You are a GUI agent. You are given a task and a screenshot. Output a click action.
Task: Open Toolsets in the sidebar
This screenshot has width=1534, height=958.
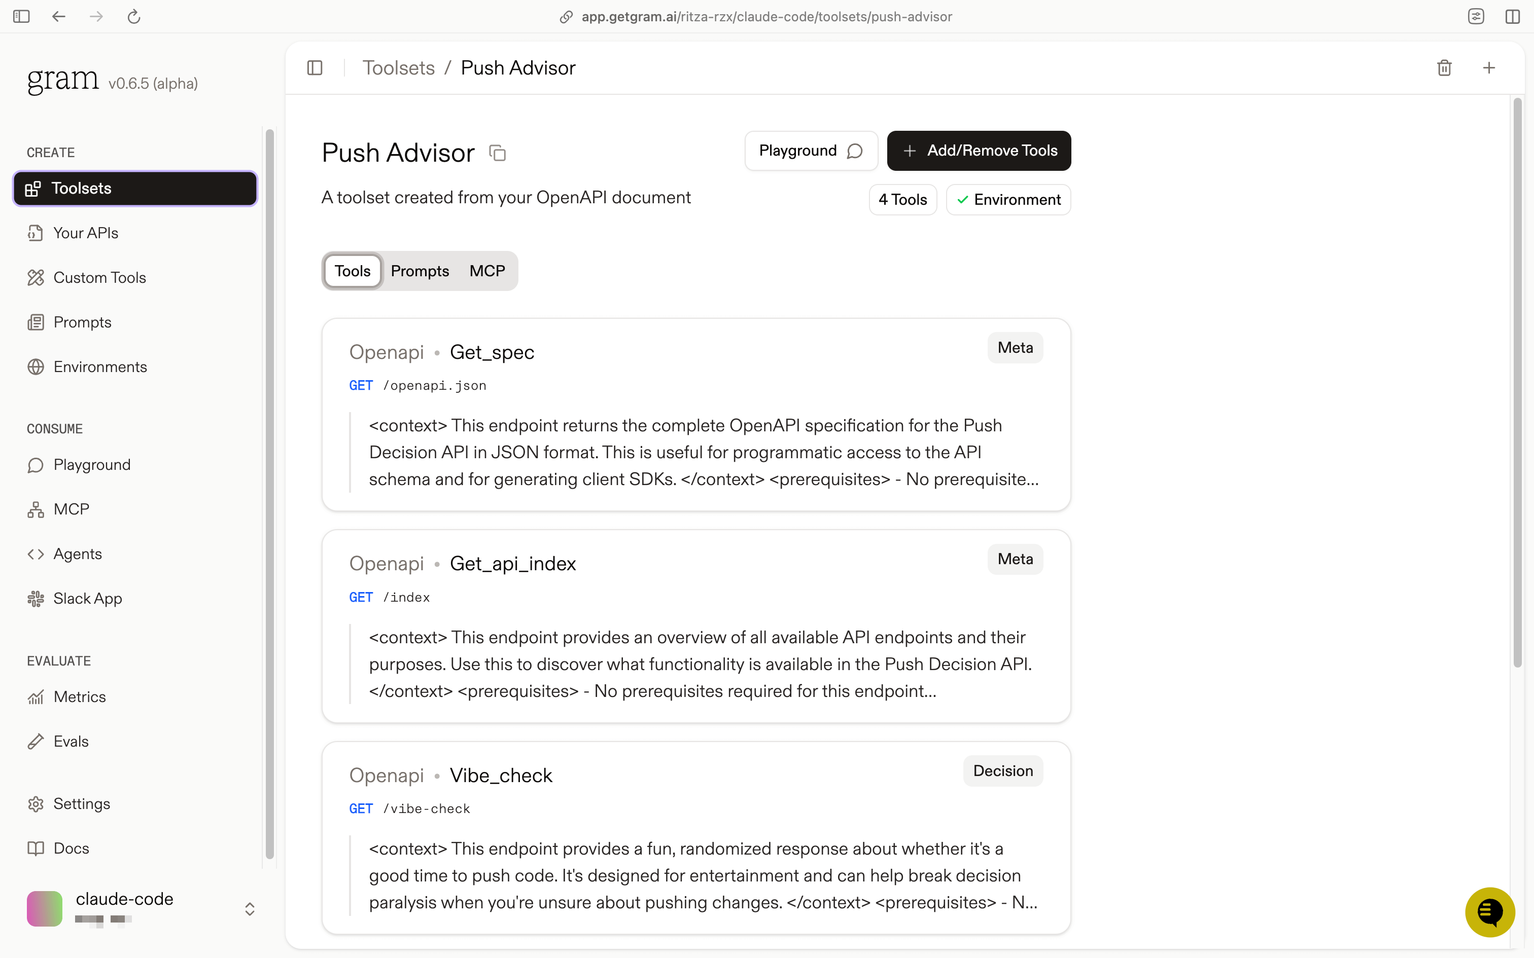(x=135, y=188)
